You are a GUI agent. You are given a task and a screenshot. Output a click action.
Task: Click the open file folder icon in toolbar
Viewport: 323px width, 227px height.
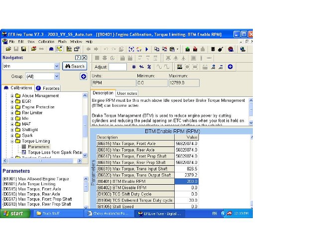(x=8, y=49)
